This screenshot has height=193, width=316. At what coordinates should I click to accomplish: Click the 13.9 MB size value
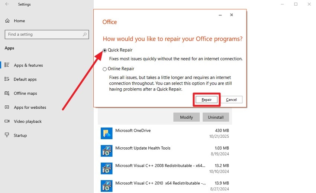click(x=222, y=183)
